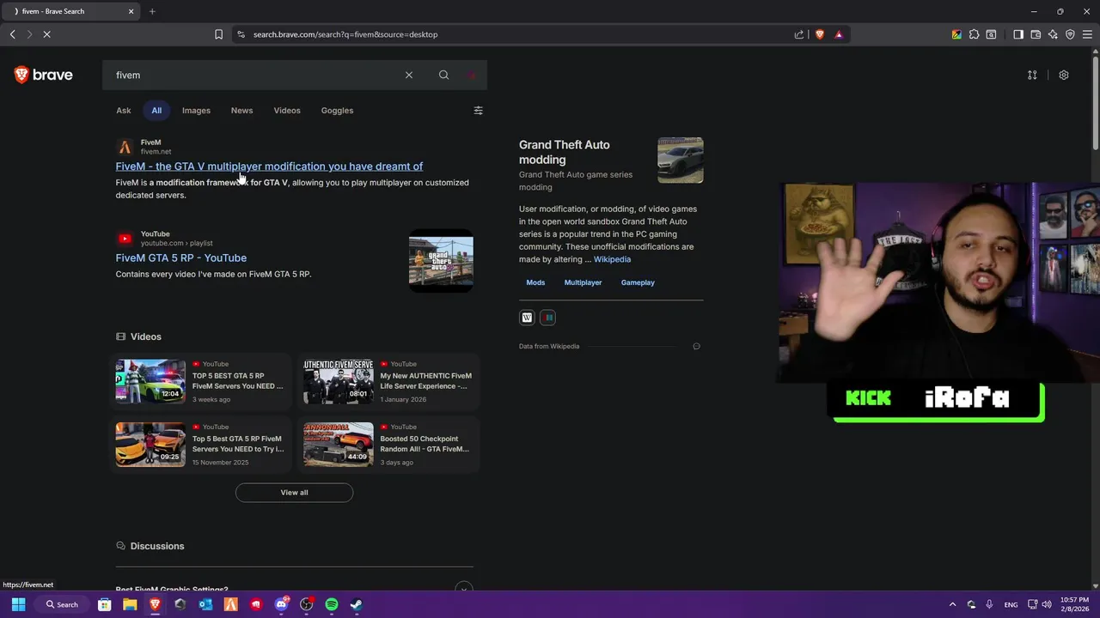Open the FiveM GTA 5 RP - YouTube result
This screenshot has width=1100, height=618.
pos(180,257)
